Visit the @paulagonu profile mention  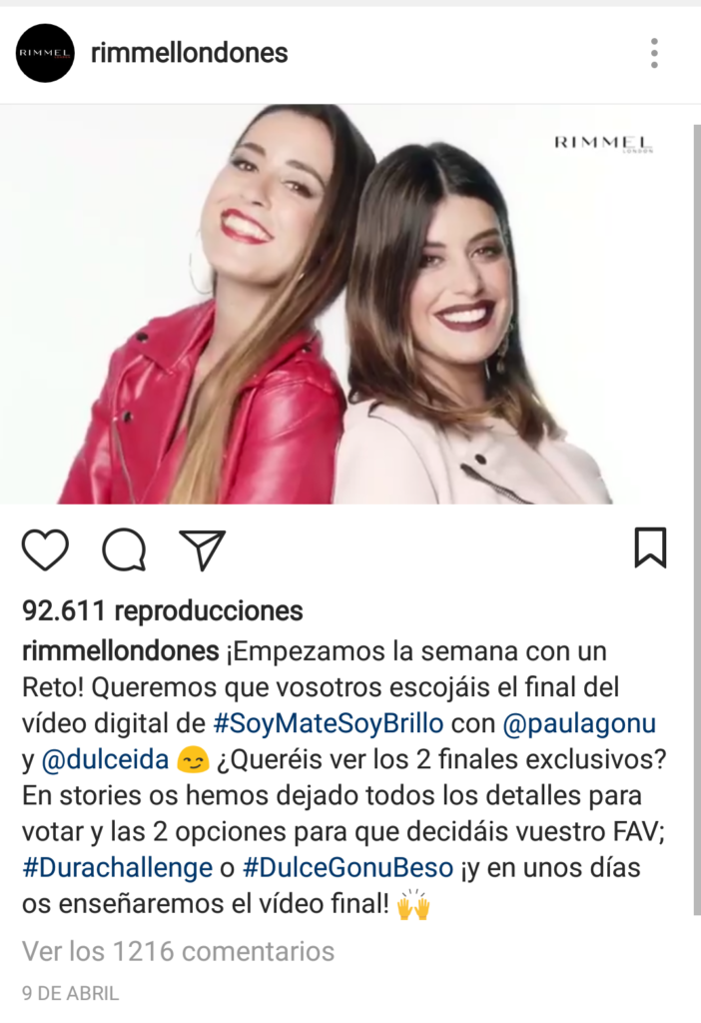pyautogui.click(x=579, y=725)
